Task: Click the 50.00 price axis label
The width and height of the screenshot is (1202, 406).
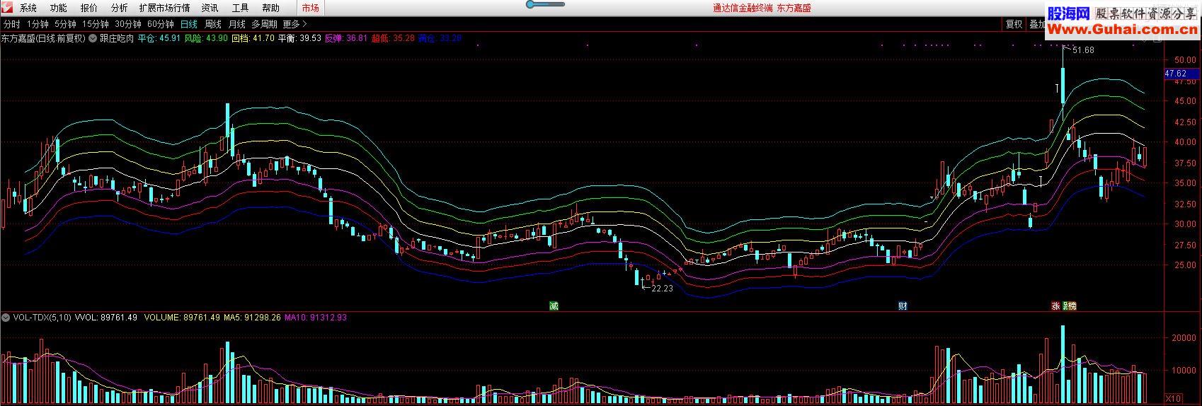Action: click(1185, 60)
